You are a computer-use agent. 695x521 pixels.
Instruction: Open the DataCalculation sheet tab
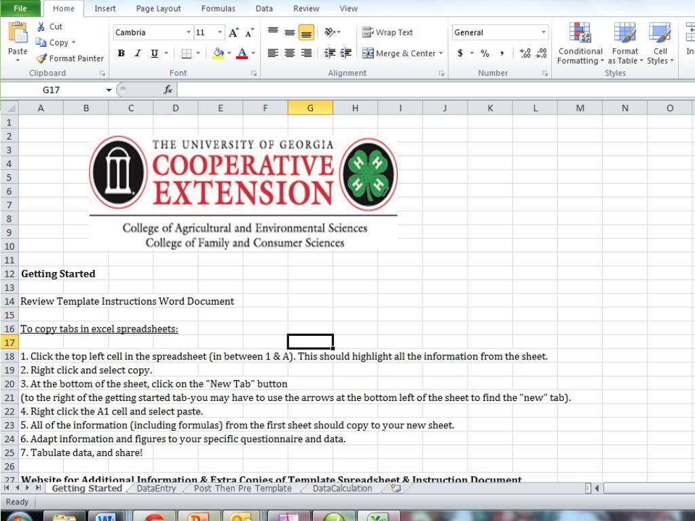pyautogui.click(x=342, y=488)
